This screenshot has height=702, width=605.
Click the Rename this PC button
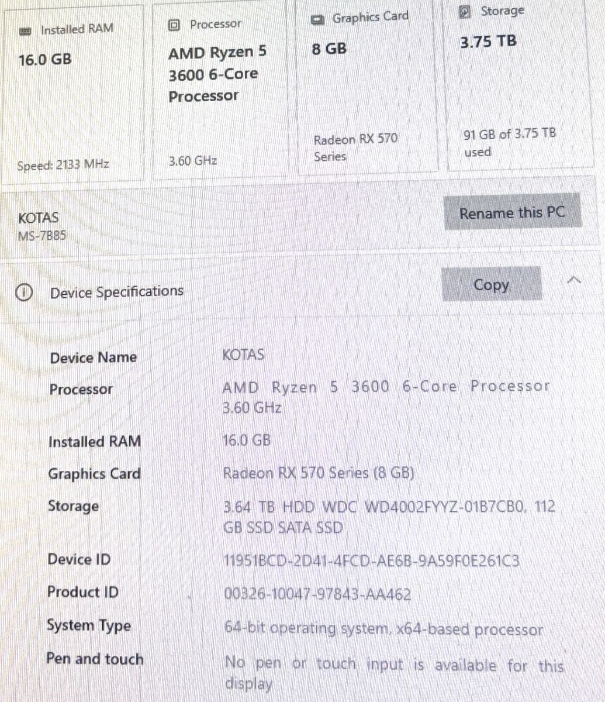tap(512, 213)
